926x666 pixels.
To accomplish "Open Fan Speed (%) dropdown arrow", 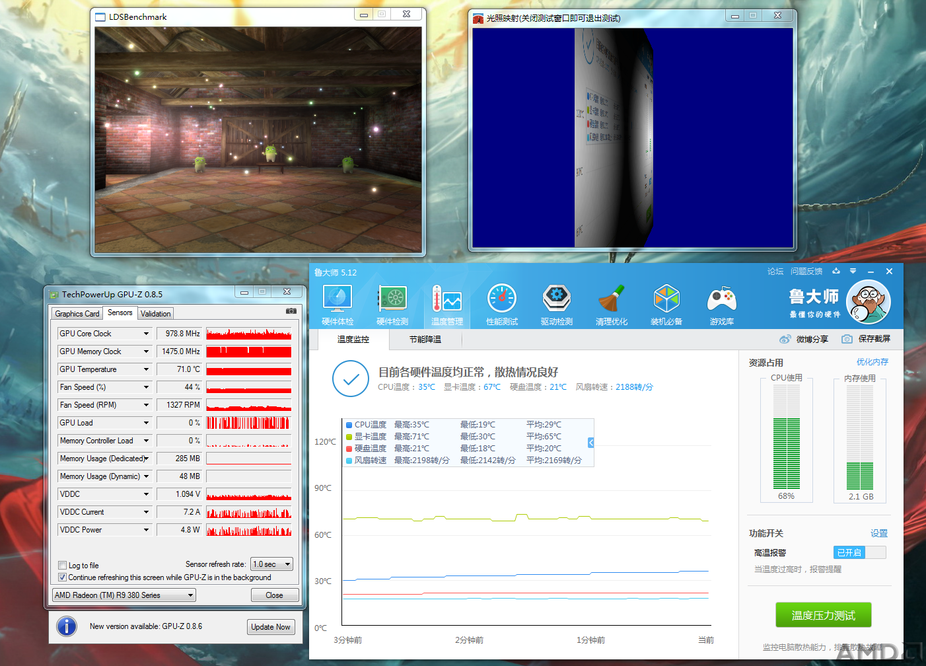I will click(x=146, y=387).
